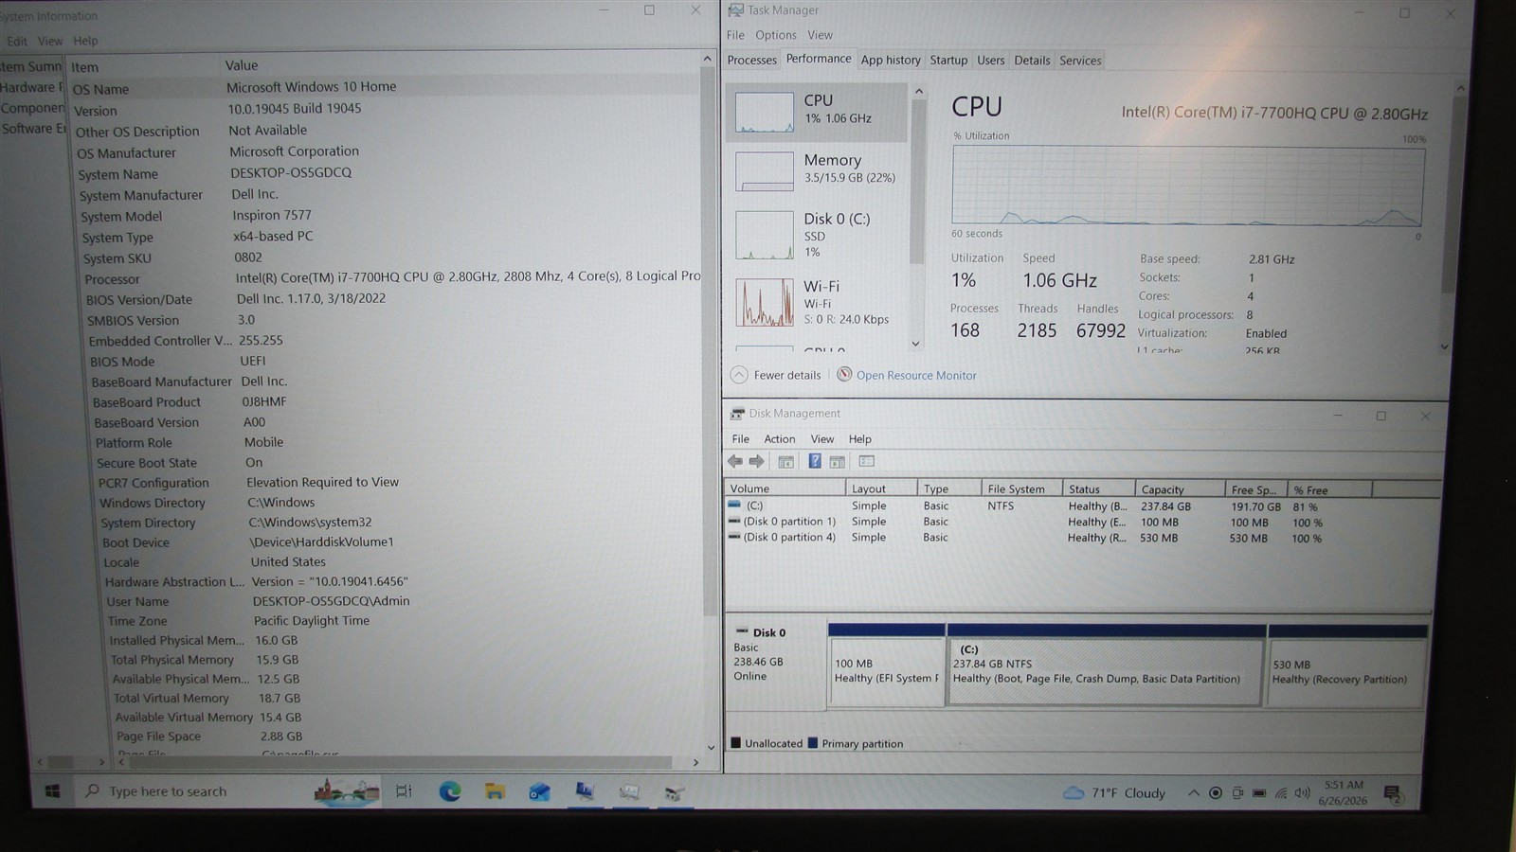Open the Options menu in Task Manager
Viewport: 1516px width, 852px height.
[775, 35]
